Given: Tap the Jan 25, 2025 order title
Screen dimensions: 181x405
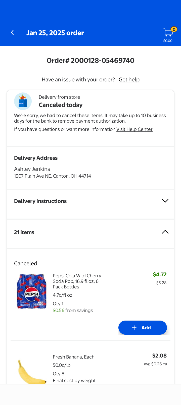Looking at the screenshot, I should pos(55,33).
